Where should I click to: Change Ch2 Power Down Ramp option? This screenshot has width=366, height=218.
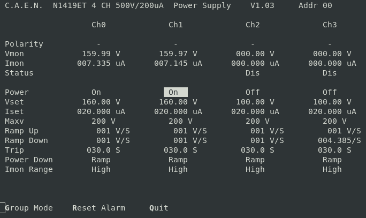255,160
